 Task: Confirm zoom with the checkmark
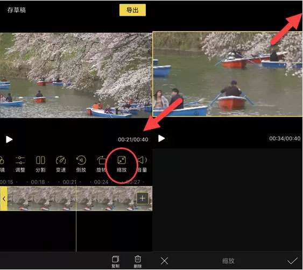(x=292, y=261)
